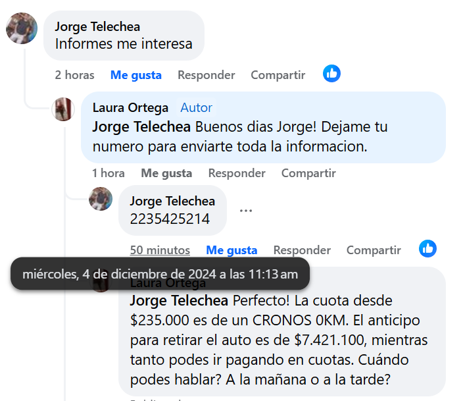Toggle Me gusta on Laura Ortega's first reply
This screenshot has width=463, height=401.
tap(166, 173)
